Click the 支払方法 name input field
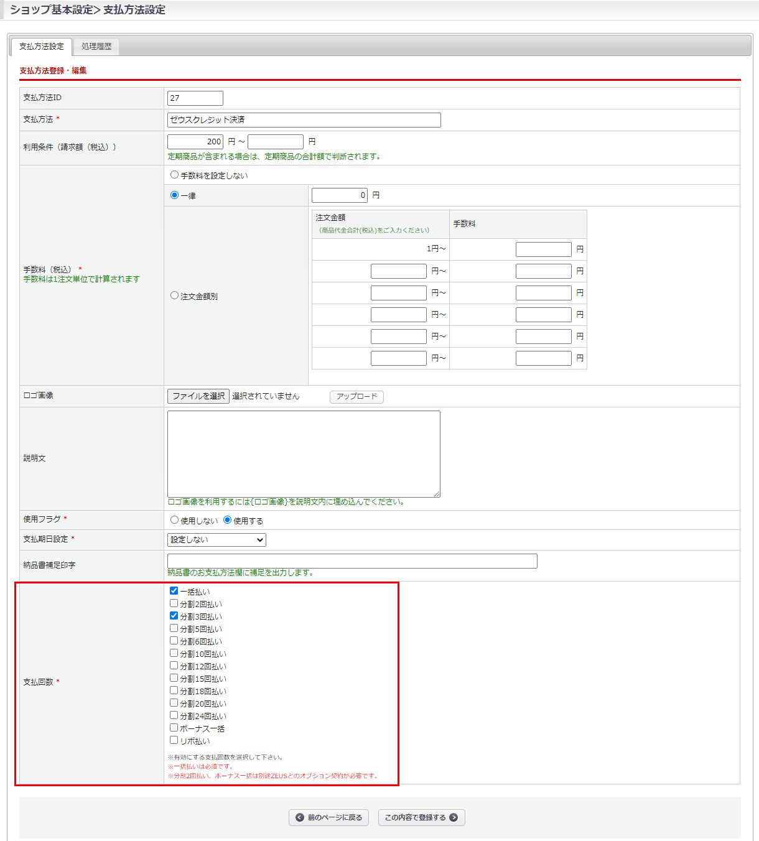 [x=304, y=120]
